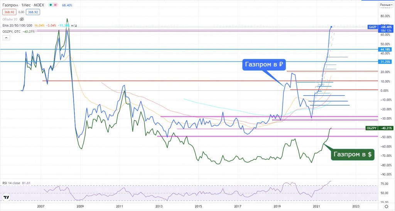Viewport: 395px width, 211px height.
Task: Click the 31.25% level price label
Action: click(386, 62)
